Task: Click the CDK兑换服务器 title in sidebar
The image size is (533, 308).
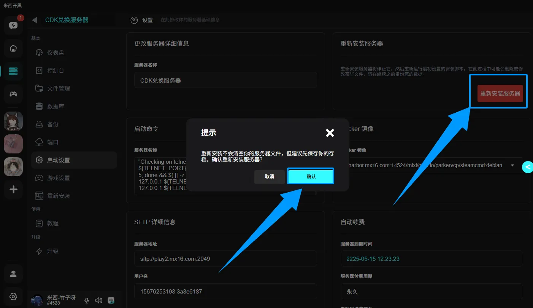Action: [x=67, y=20]
